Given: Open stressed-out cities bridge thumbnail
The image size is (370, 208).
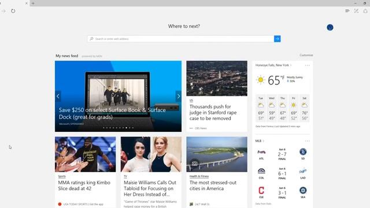Looking at the screenshot, I should tap(217, 154).
